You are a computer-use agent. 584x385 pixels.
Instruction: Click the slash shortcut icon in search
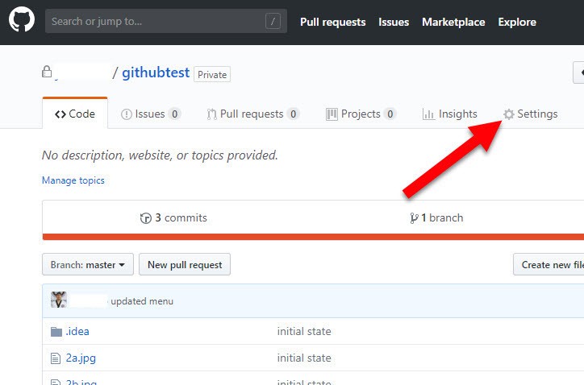click(275, 22)
